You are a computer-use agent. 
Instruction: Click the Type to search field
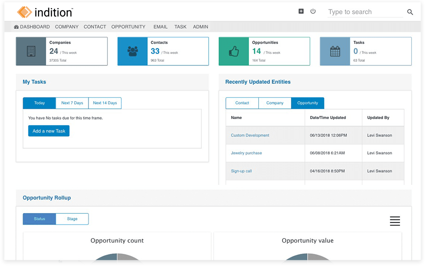tap(365, 12)
